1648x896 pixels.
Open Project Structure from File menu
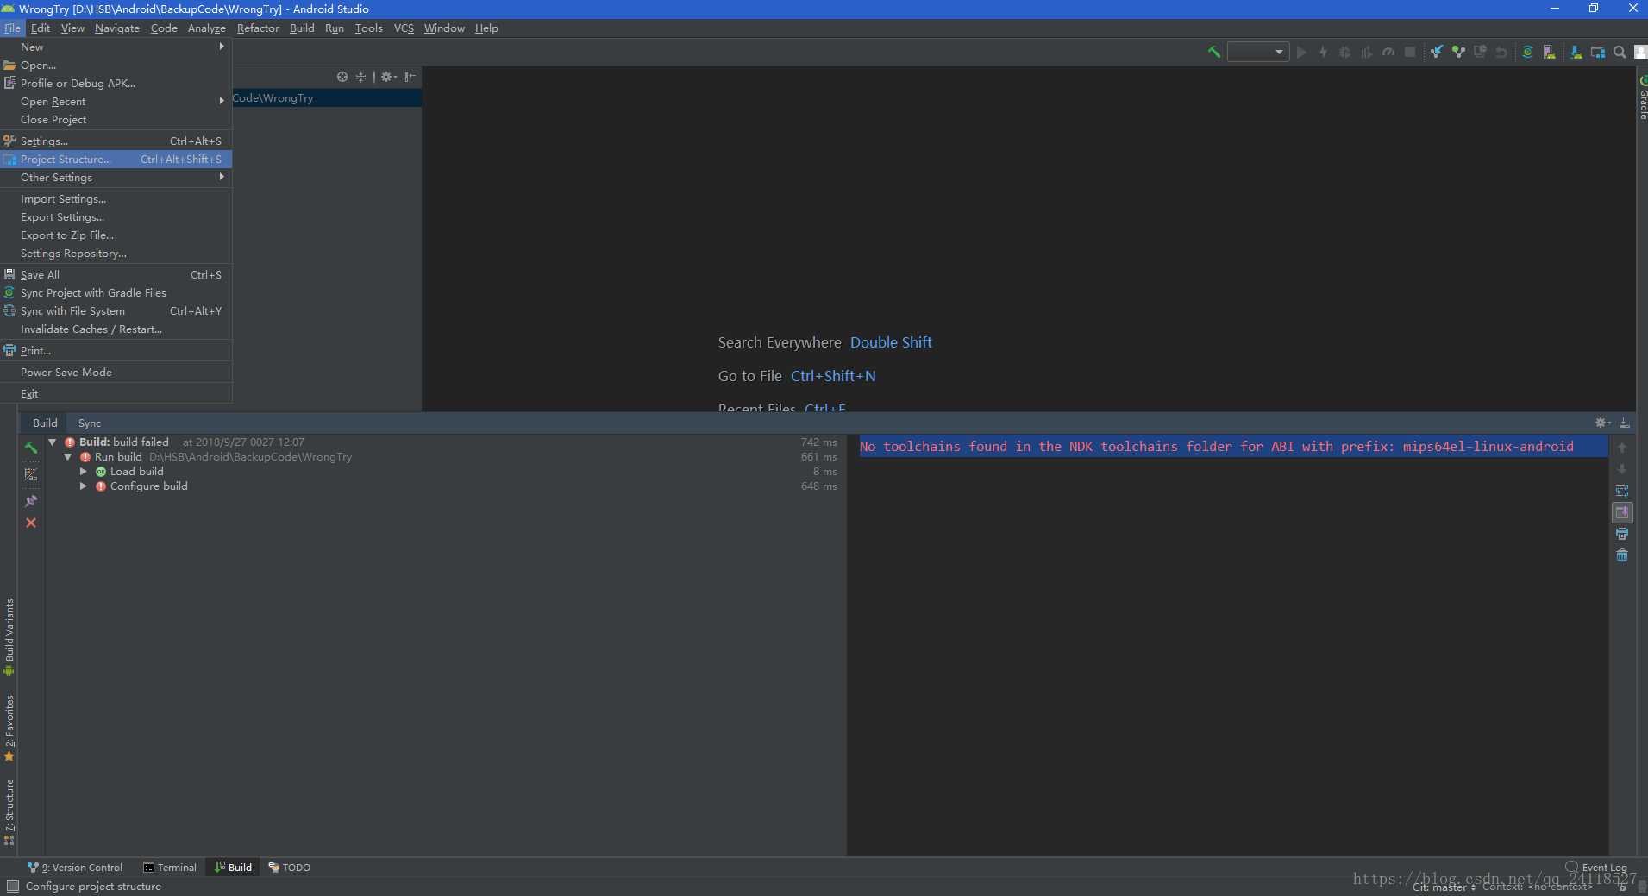tap(116, 160)
